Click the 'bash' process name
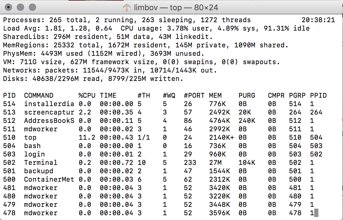This screenshot has width=343, height=220. (x=32, y=146)
